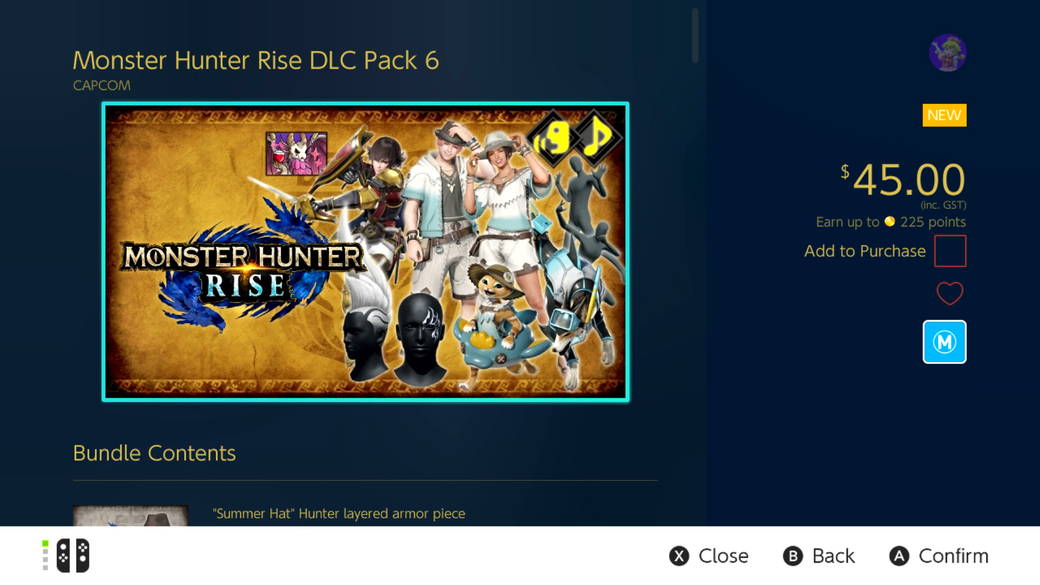The height and width of the screenshot is (585, 1040).
Task: Click the blue M rating icon
Action: point(944,342)
